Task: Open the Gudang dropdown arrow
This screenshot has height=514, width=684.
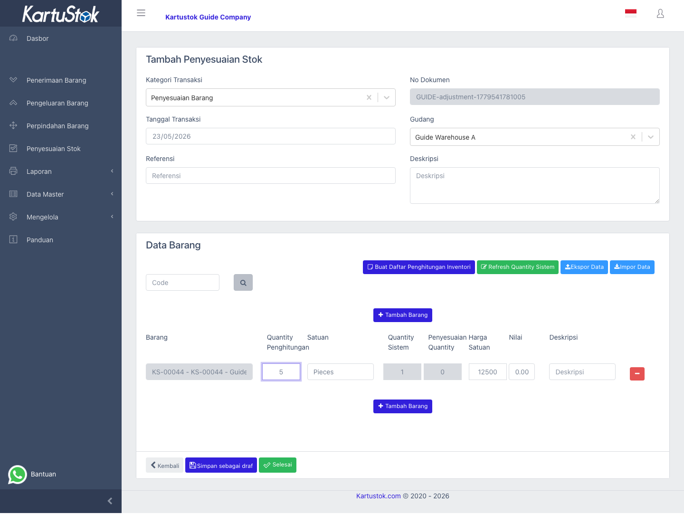Action: 651,137
